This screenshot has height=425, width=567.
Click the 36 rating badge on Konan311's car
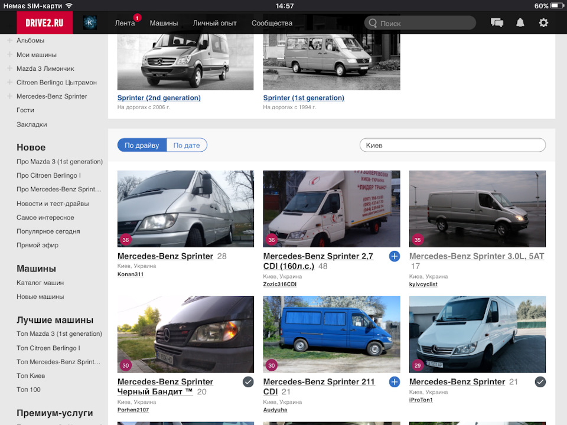[125, 240]
